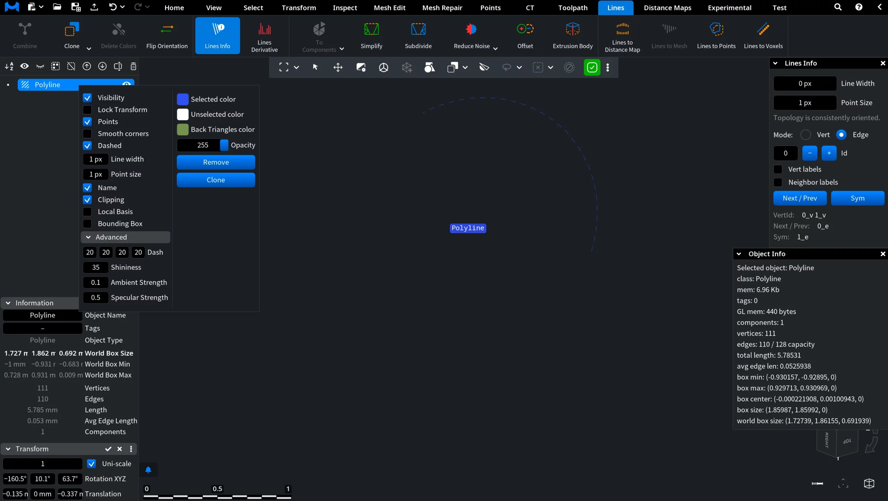Open the Clone dropdown arrow
This screenshot has height=501, width=888.
point(89,49)
